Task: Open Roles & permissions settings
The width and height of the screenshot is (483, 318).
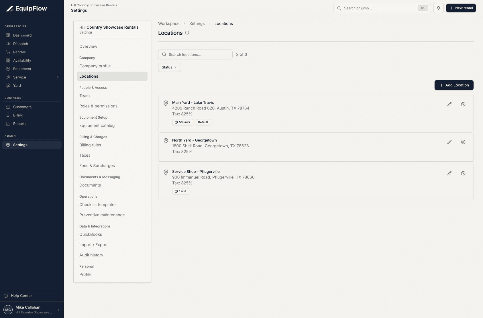Action: (112, 106)
